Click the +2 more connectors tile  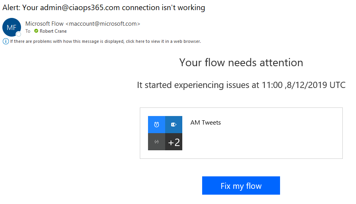[x=174, y=142]
